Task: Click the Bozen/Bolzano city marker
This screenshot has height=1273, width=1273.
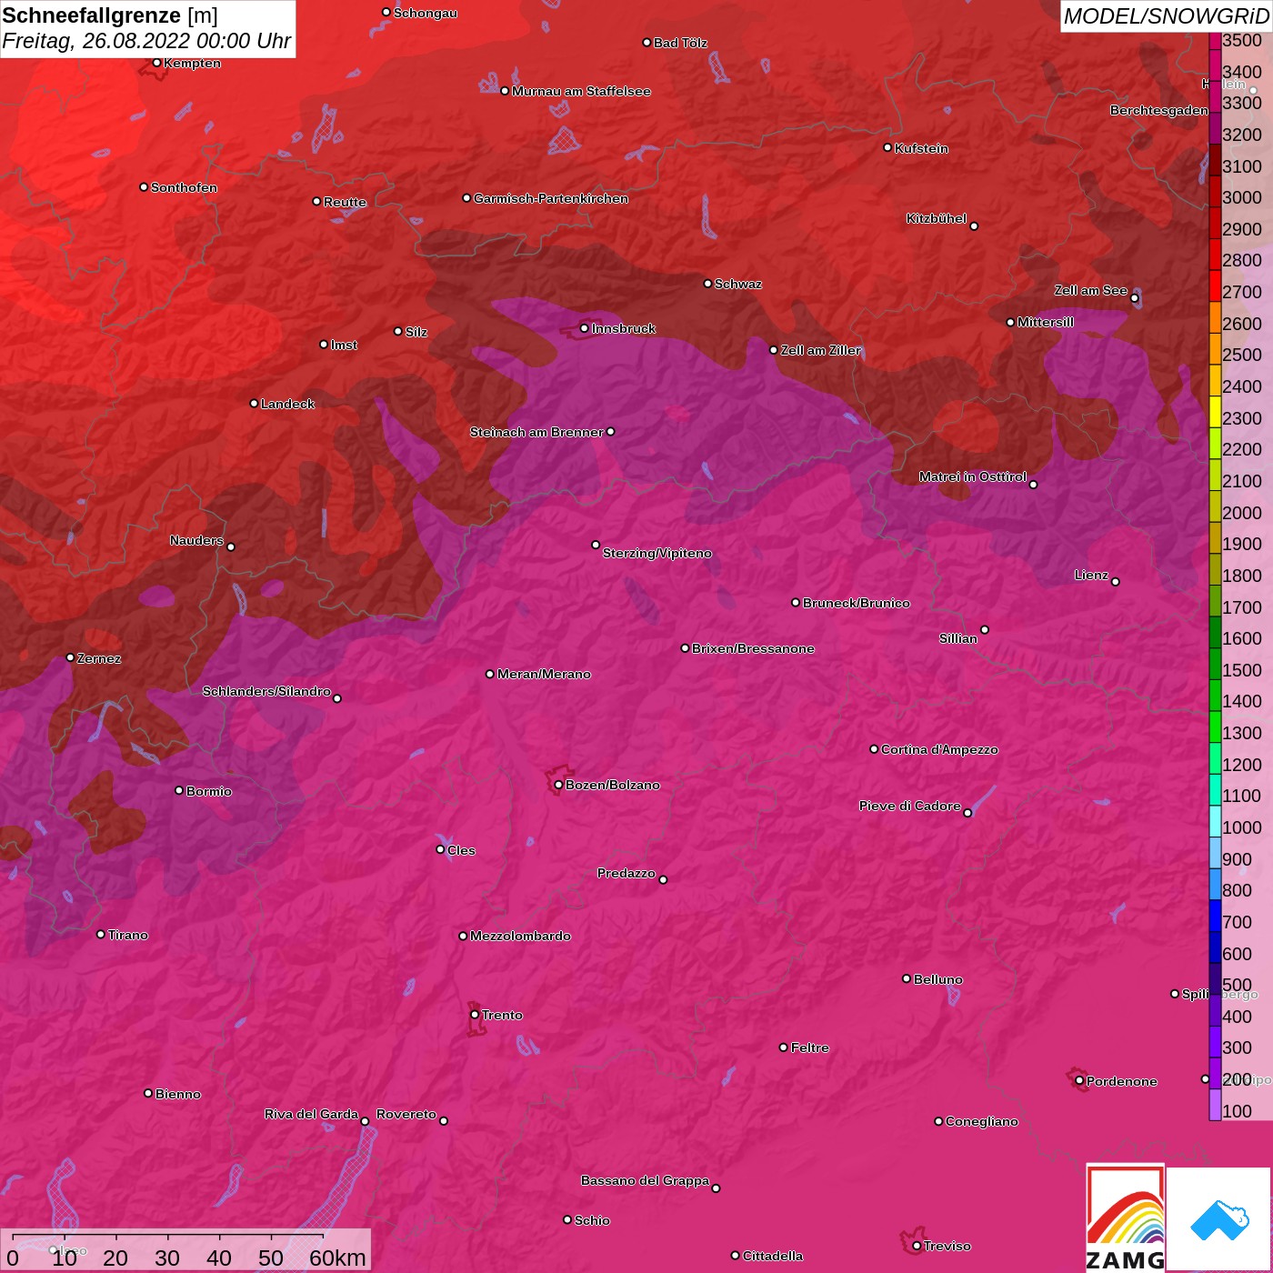Action: [558, 785]
